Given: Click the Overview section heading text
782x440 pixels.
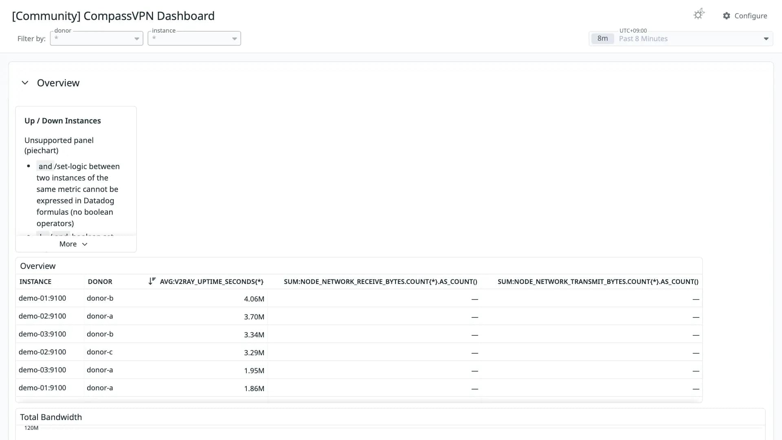Looking at the screenshot, I should click(58, 83).
